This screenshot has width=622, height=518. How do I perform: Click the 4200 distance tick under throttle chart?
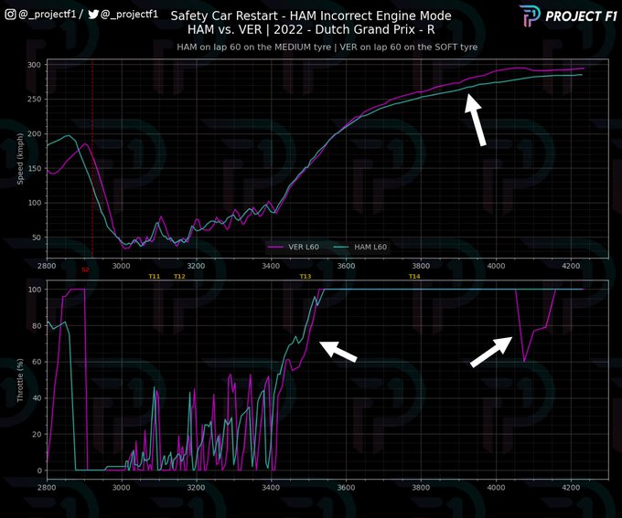tap(571, 487)
